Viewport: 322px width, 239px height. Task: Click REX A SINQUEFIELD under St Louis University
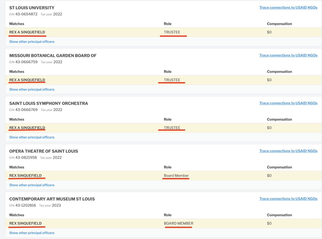27,32
